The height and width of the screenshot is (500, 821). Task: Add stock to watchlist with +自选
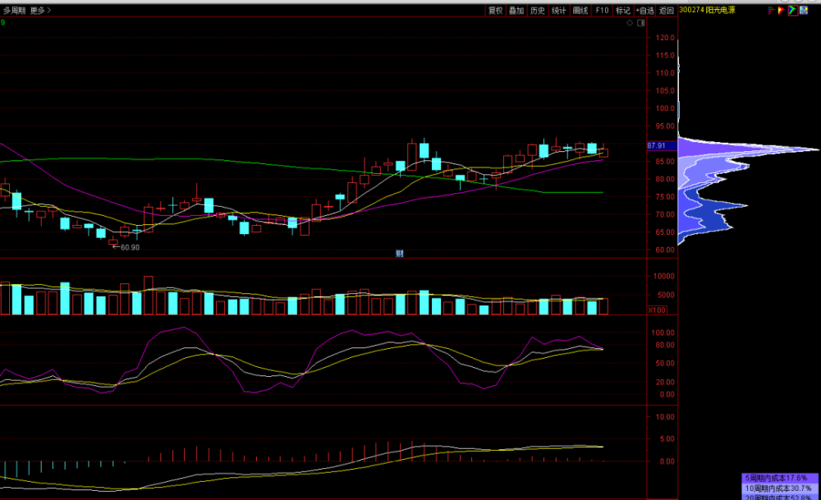click(x=644, y=11)
